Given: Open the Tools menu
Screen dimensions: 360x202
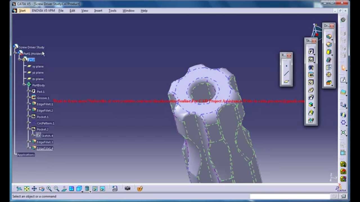Looking at the screenshot, I should pyautogui.click(x=112, y=11).
